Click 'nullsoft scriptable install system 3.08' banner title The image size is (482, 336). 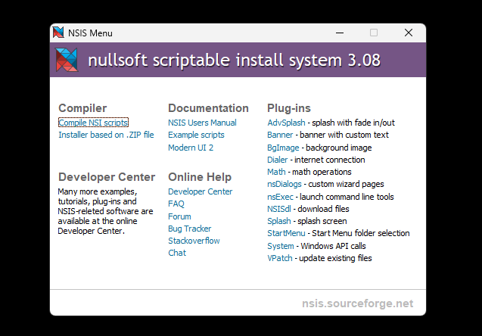click(235, 60)
